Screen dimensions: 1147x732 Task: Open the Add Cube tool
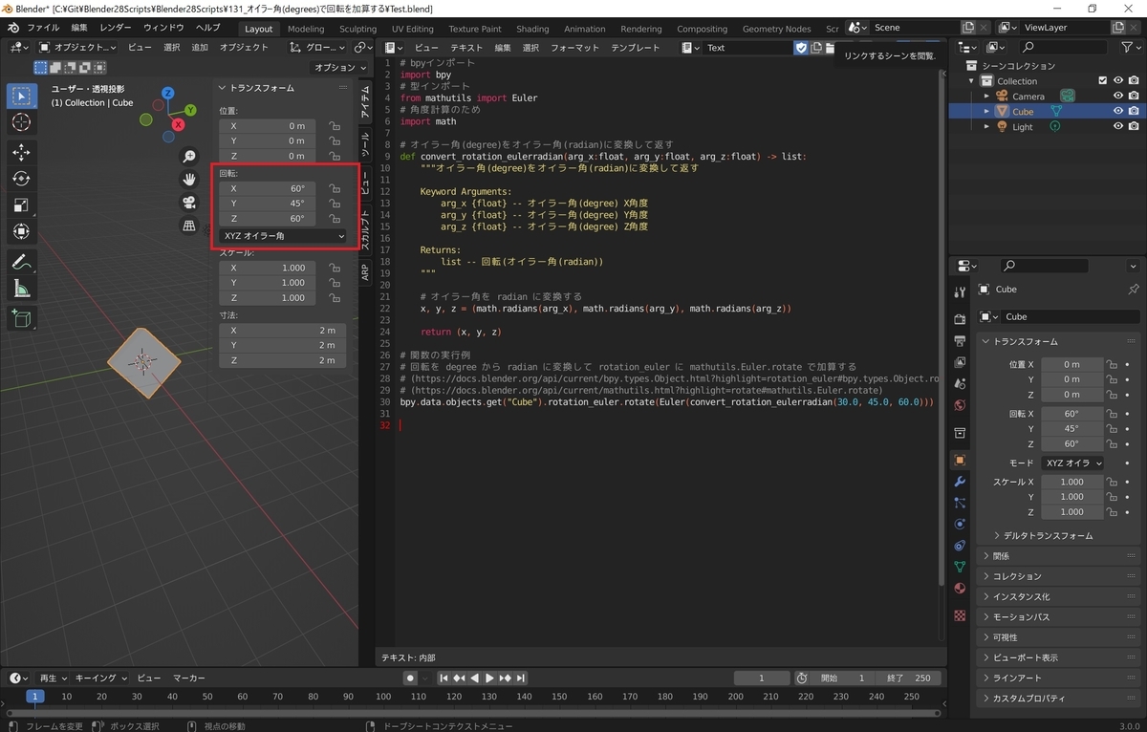(x=22, y=317)
